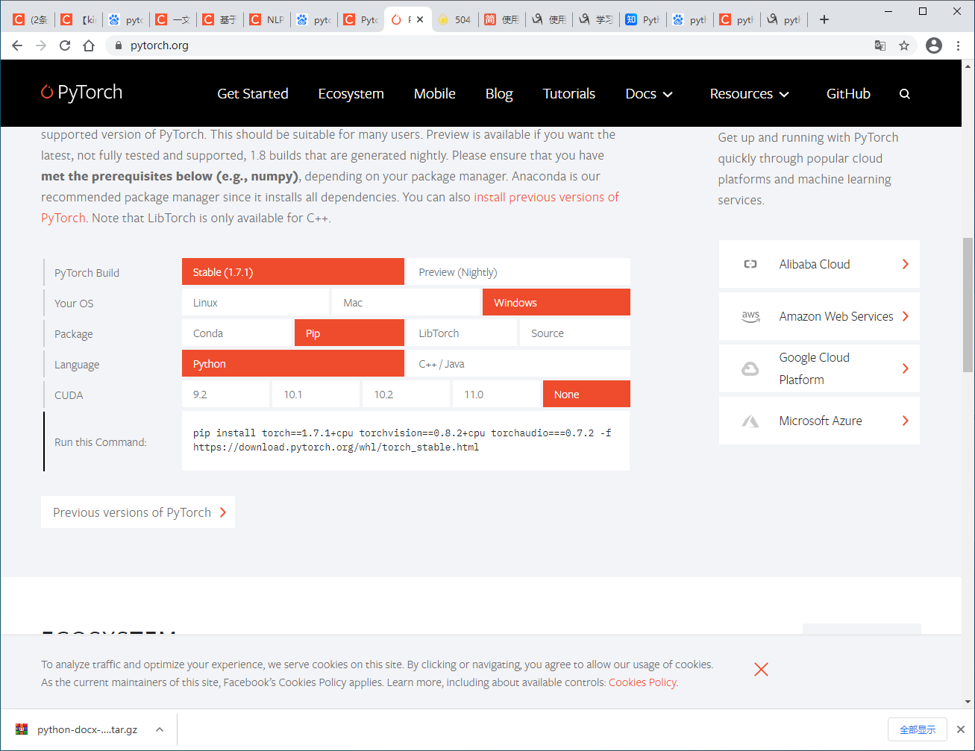Switch to the Tutorials menu item
Image resolution: width=975 pixels, height=751 pixels.
pyautogui.click(x=569, y=93)
